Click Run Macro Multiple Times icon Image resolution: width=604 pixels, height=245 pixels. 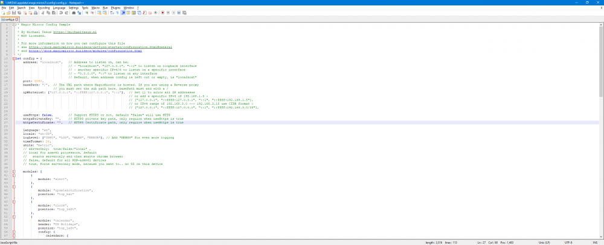tap(179, 13)
